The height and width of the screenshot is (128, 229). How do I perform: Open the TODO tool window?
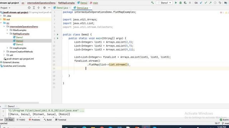click(21, 120)
